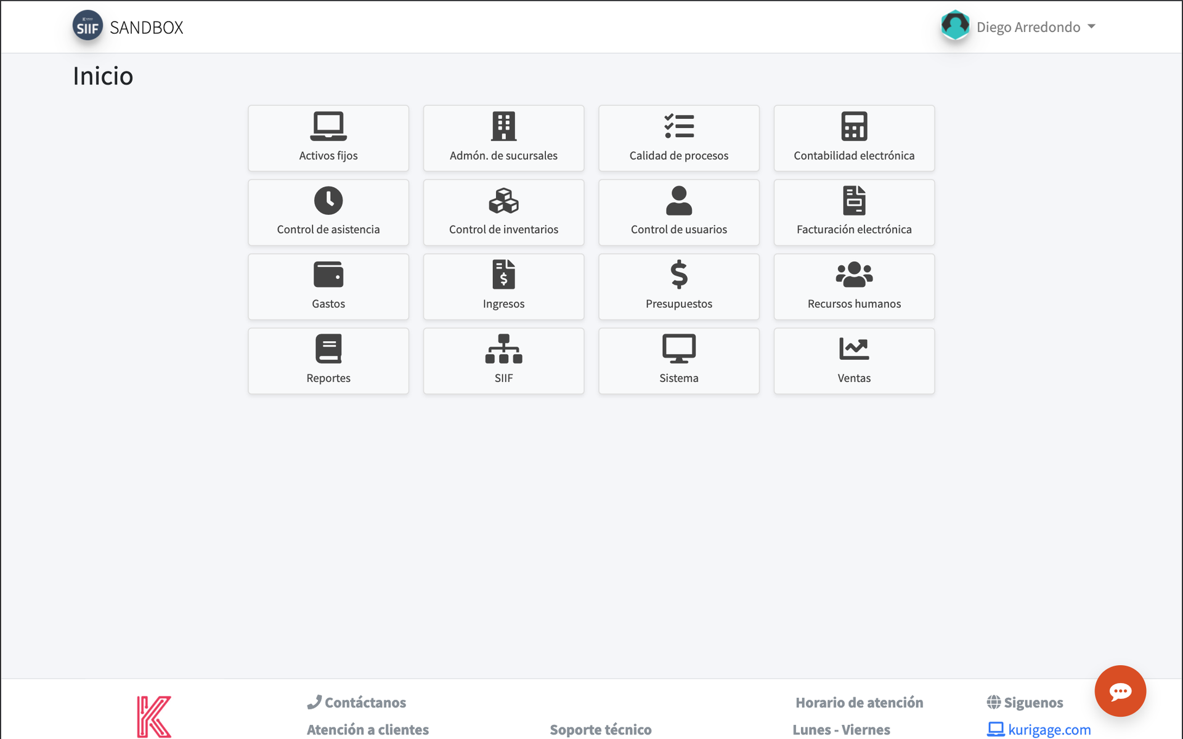
Task: Open Ventas chart line icon
Action: click(854, 349)
